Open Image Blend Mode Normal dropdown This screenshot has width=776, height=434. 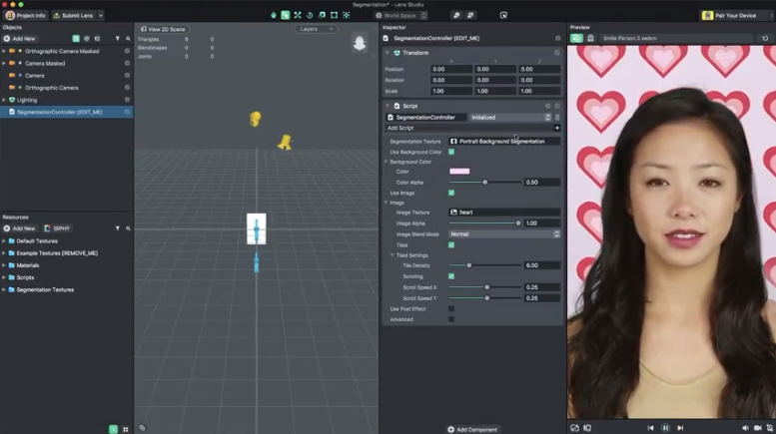click(504, 234)
